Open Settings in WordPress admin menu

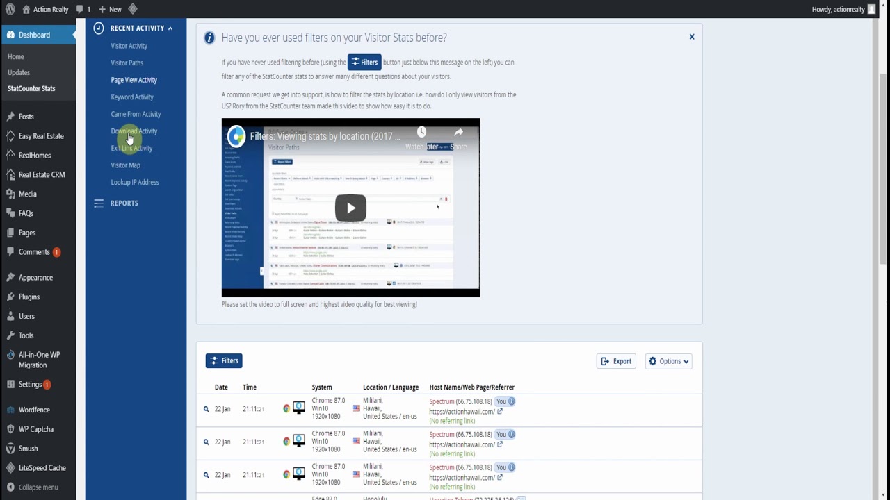(38, 384)
